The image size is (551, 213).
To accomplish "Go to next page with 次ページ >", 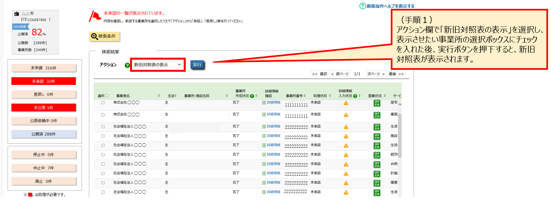I will click(x=376, y=74).
